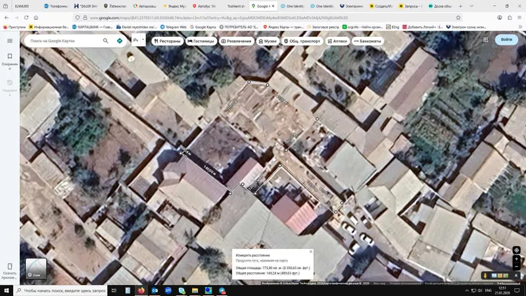The width and height of the screenshot is (526, 296).
Task: Open the Google Maps hamburger menu
Action: (x=10, y=41)
